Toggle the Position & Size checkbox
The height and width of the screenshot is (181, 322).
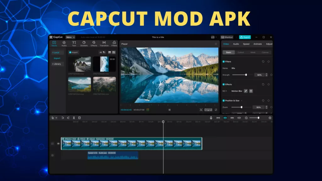224,101
